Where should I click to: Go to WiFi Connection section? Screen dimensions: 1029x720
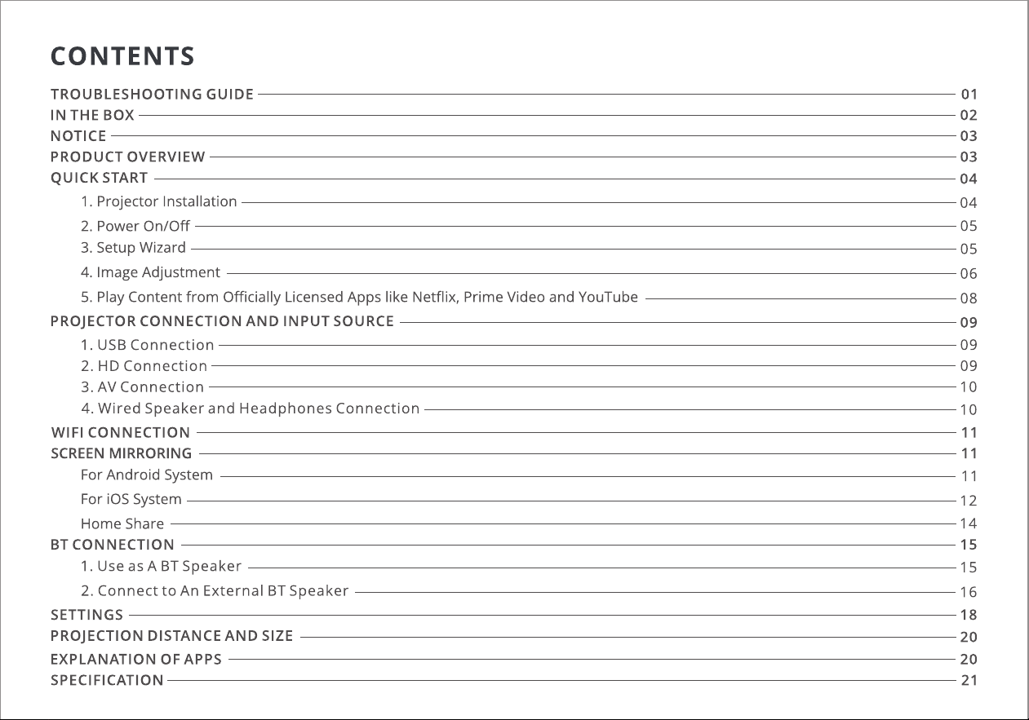click(121, 432)
